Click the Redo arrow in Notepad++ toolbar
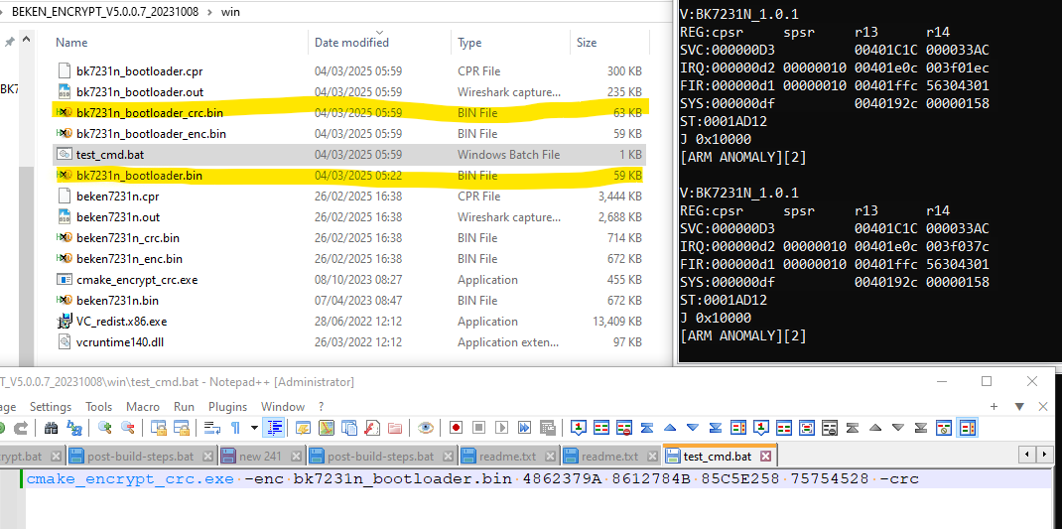1062x529 pixels. tap(21, 428)
